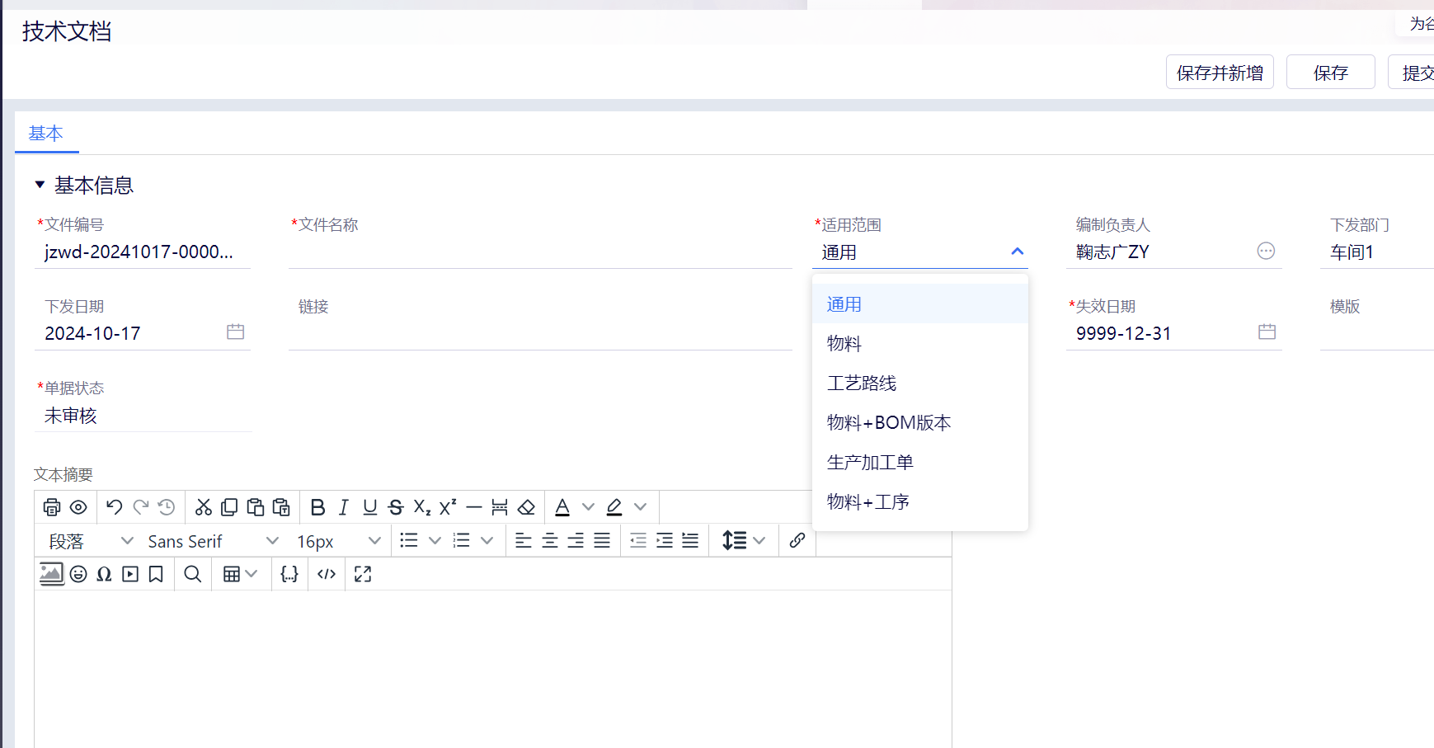Open find and replace magnifier
1434x748 pixels.
click(193, 574)
